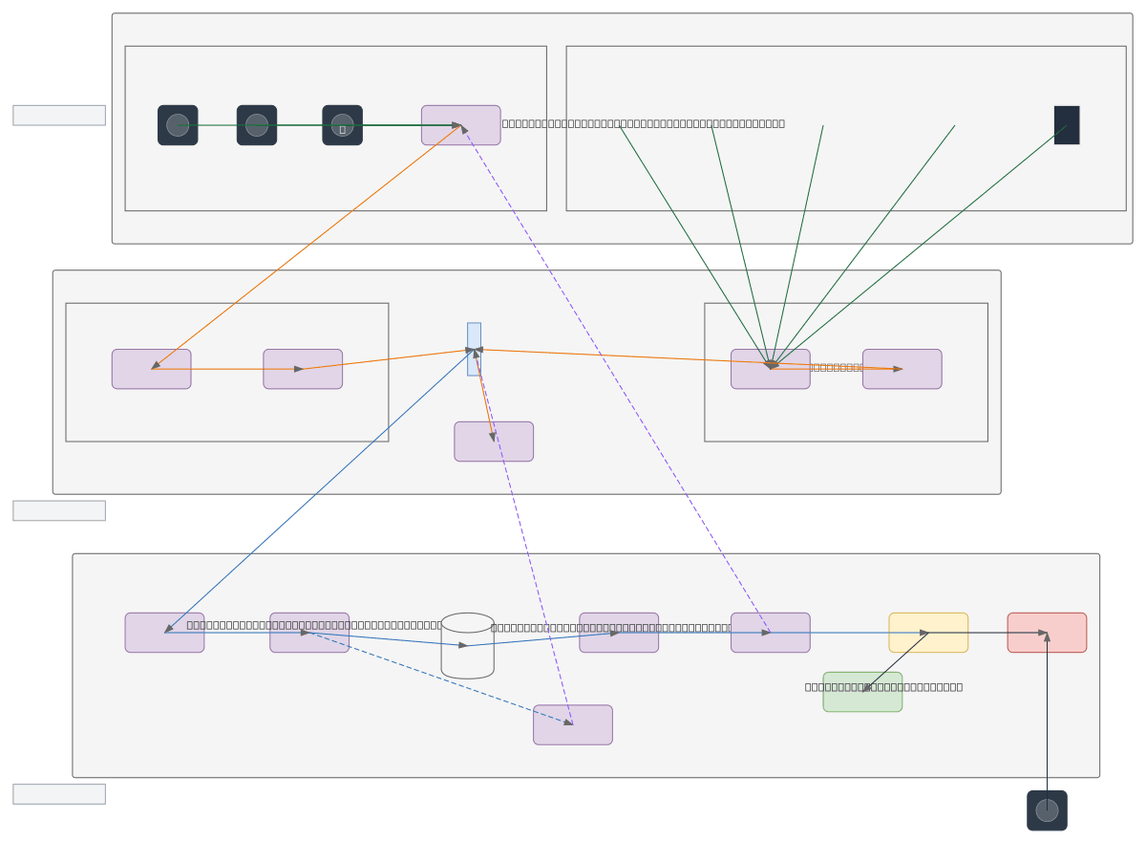The image size is (1146, 862).
Task: Select the purple node in the top container
Action: (x=460, y=125)
